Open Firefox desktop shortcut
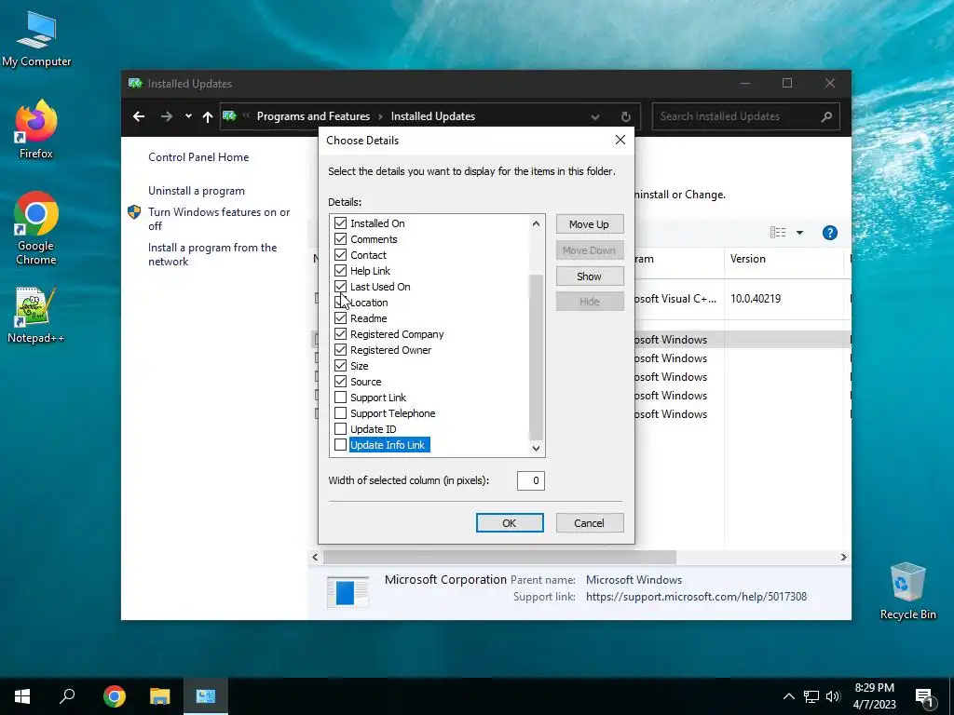This screenshot has width=954, height=715. click(x=36, y=129)
